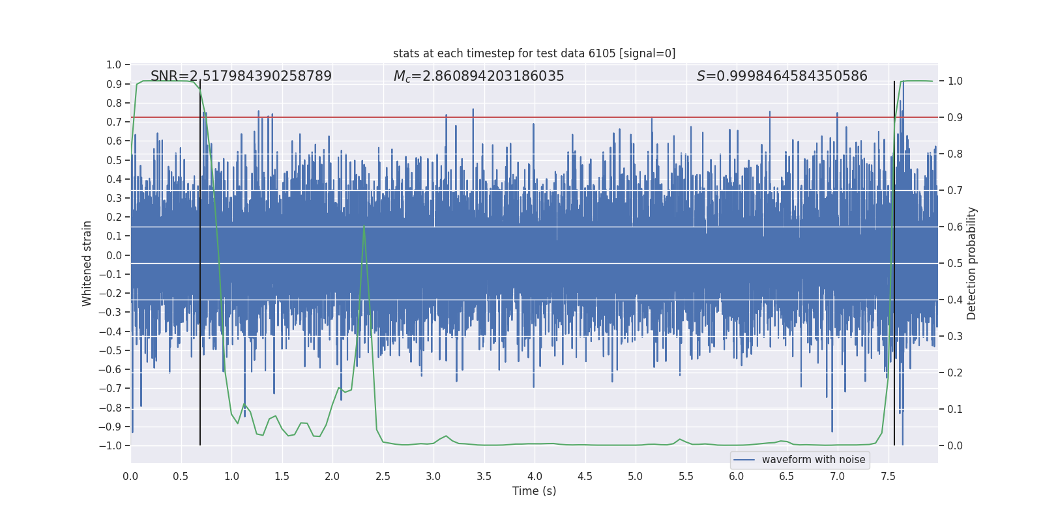The width and height of the screenshot is (1043, 521).
Task: Click the blue line sample in legend
Action: pyautogui.click(x=744, y=460)
